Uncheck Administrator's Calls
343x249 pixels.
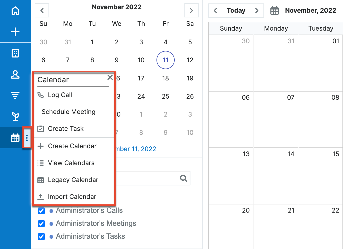[x=41, y=210]
